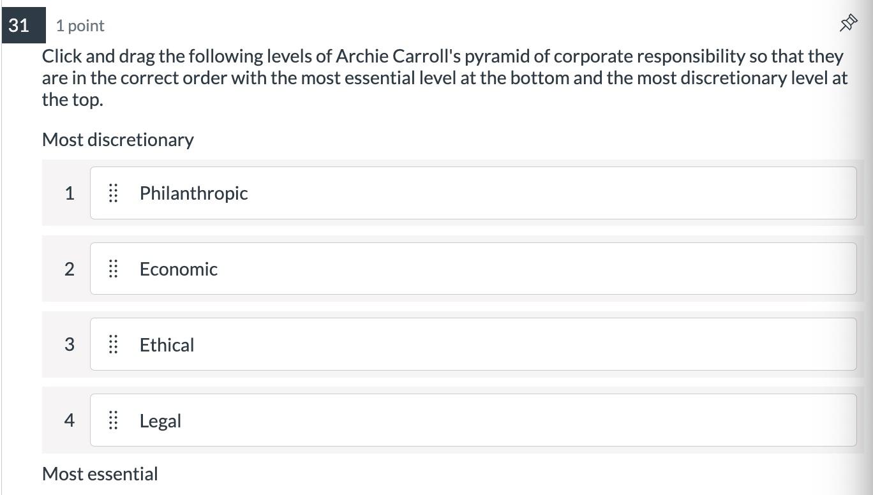
Task: Click position number 3 in the list
Action: (x=70, y=344)
